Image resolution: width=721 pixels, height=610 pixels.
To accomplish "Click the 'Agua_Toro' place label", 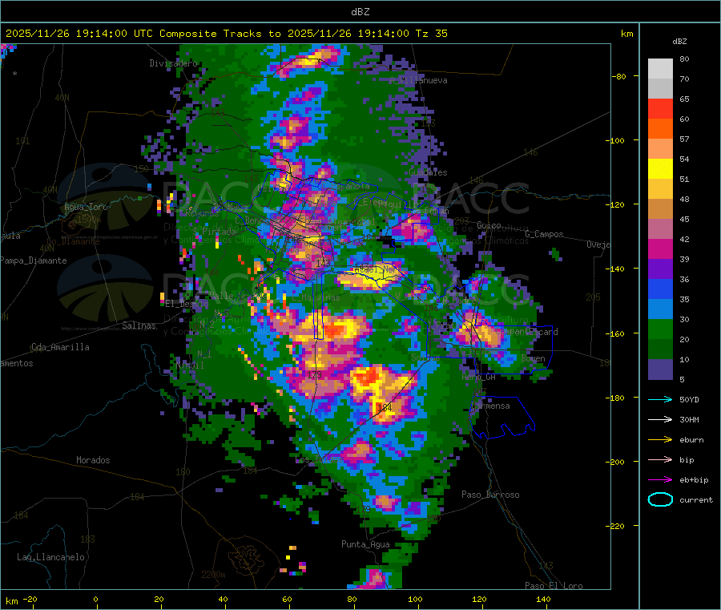I will pyautogui.click(x=86, y=207).
